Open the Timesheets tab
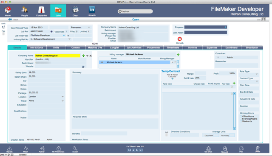This screenshot has width=272, height=156. coord(173,47)
